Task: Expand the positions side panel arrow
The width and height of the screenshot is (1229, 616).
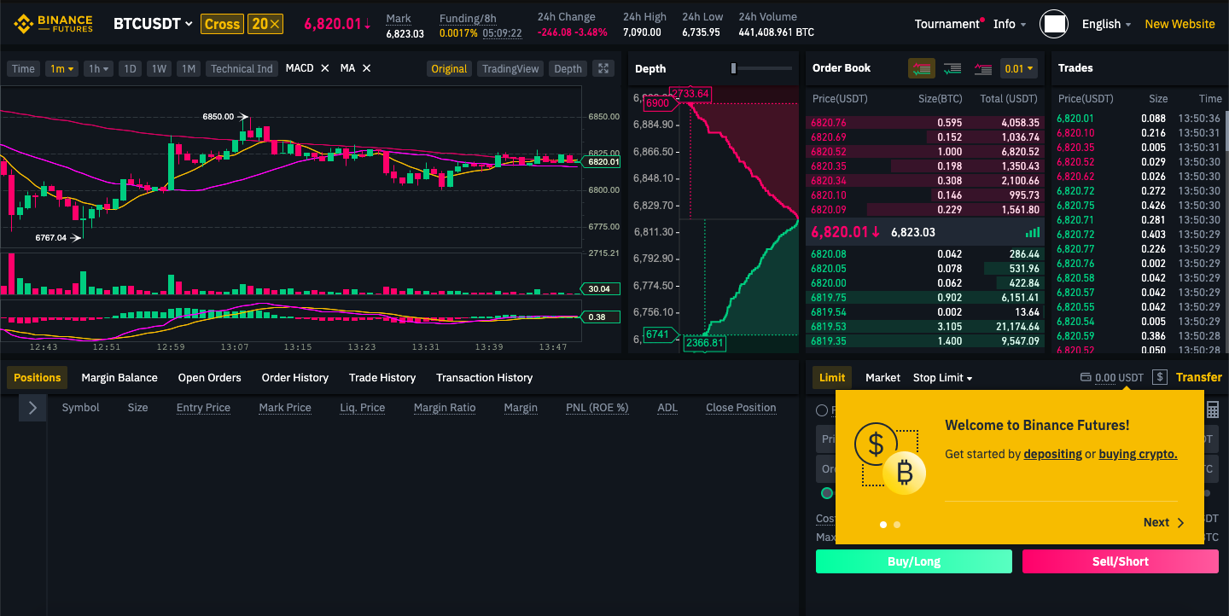Action: pyautogui.click(x=32, y=408)
